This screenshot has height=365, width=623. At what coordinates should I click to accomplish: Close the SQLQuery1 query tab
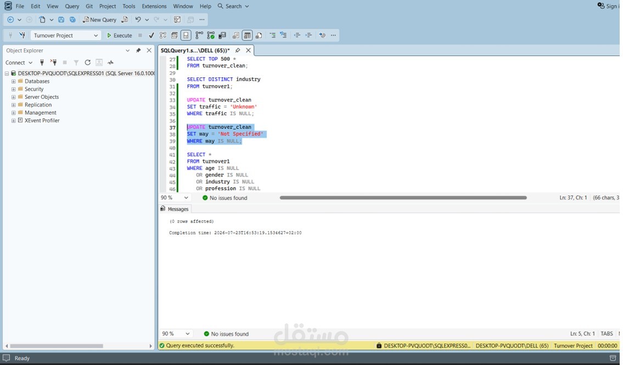click(248, 50)
